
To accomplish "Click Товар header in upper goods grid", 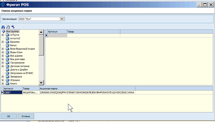I will [x=93, y=32].
